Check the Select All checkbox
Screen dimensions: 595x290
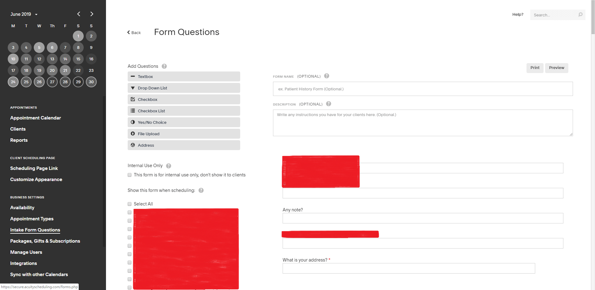tap(130, 204)
